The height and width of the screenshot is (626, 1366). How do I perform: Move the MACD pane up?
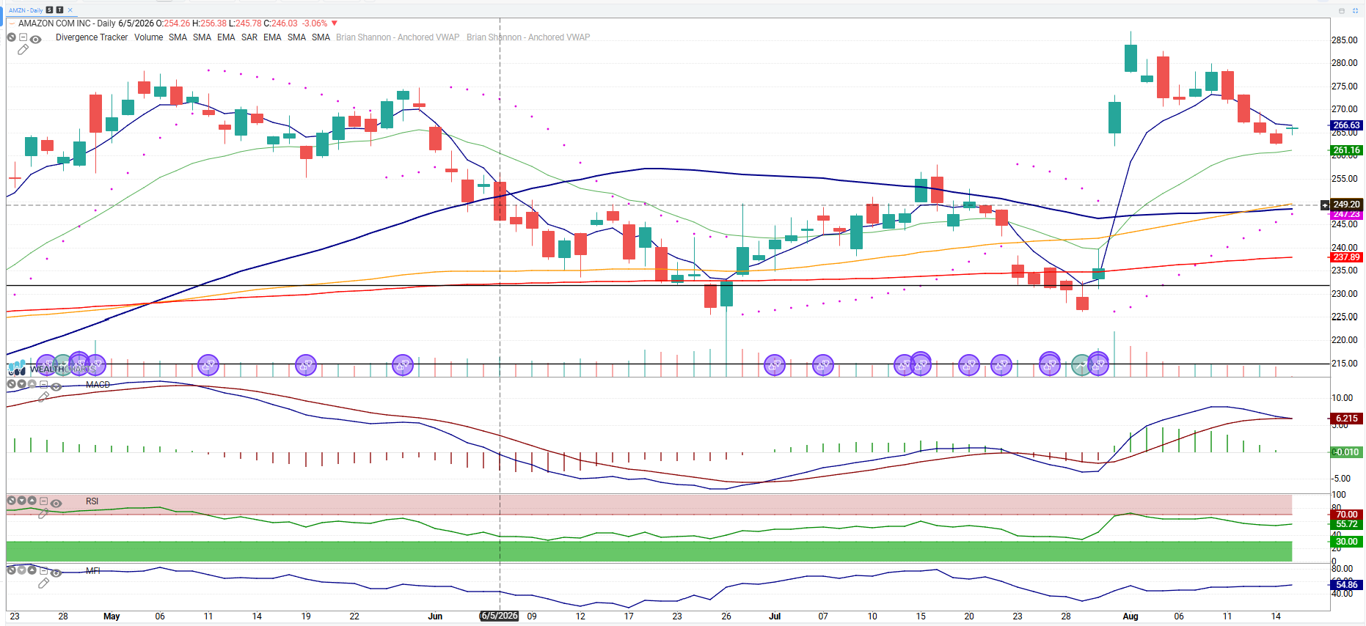[x=32, y=384]
